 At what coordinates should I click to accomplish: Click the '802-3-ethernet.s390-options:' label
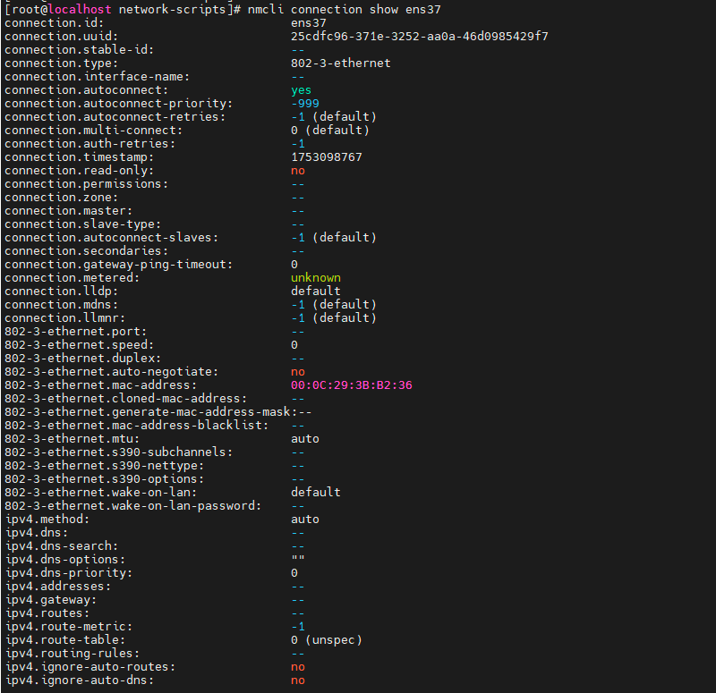pyautogui.click(x=104, y=479)
